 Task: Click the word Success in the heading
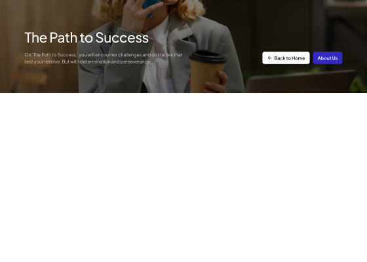tap(122, 37)
